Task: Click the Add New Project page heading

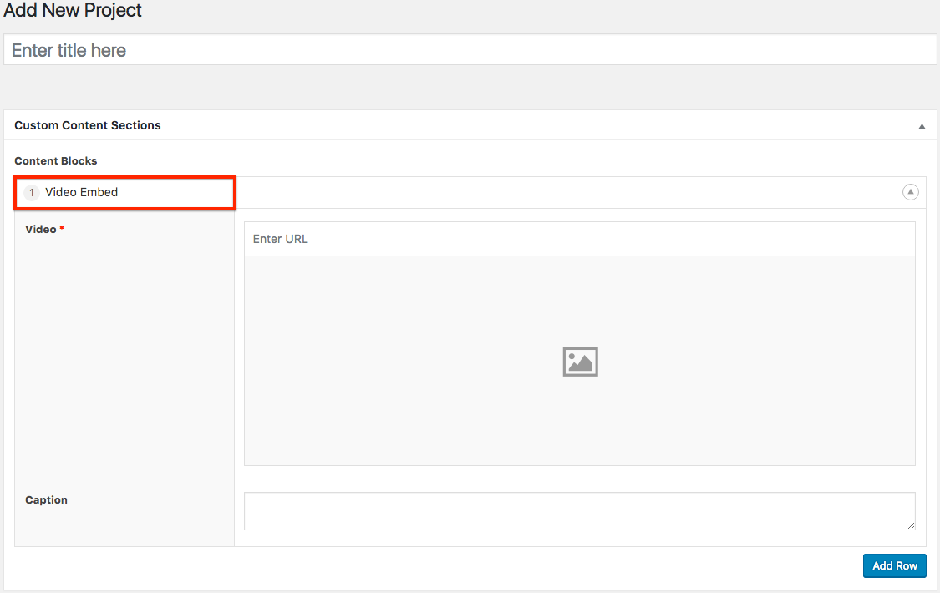Action: [x=73, y=11]
